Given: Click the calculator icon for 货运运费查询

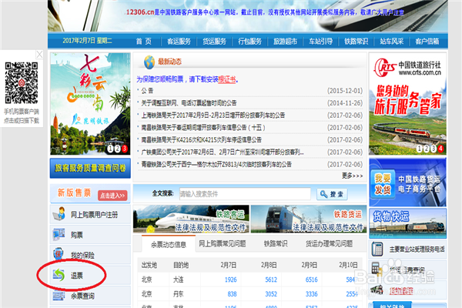Looking at the screenshot, I should click(376, 268).
